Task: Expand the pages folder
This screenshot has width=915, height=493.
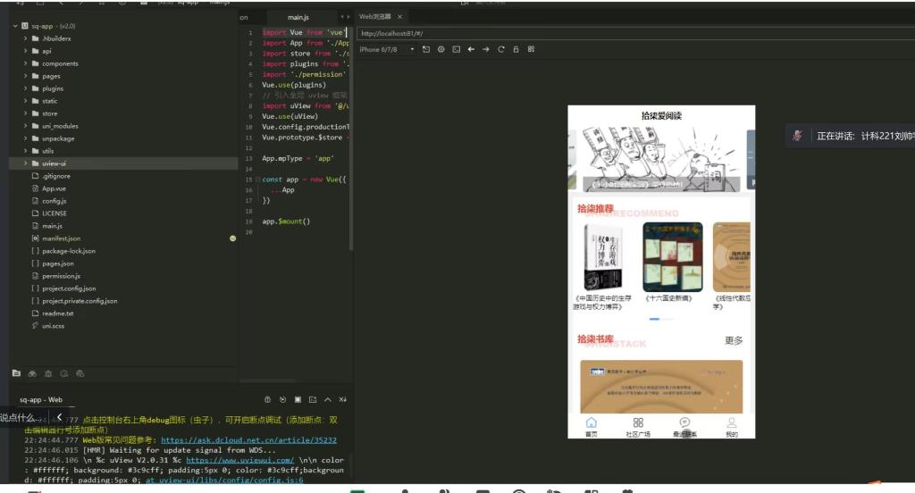Action: pyautogui.click(x=51, y=76)
